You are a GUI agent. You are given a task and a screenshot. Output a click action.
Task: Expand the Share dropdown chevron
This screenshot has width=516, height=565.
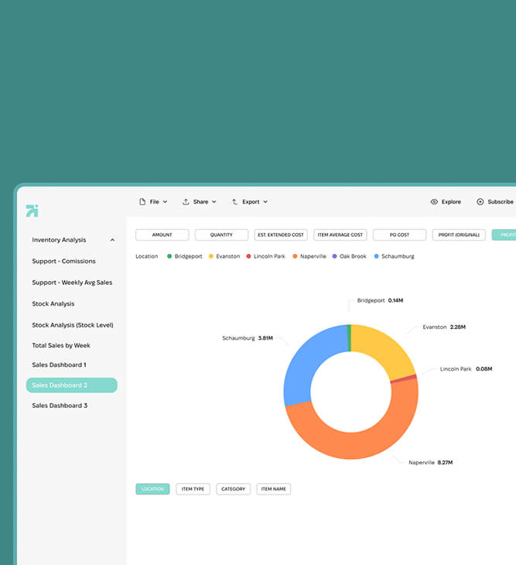(214, 202)
